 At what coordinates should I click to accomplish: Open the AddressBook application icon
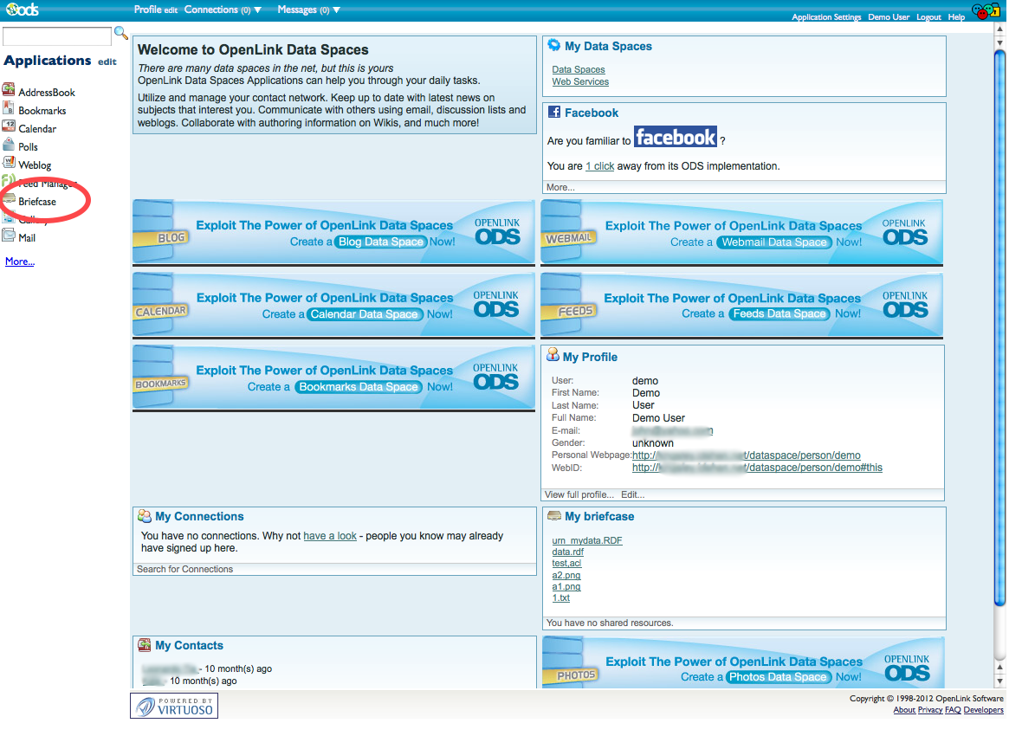click(9, 91)
